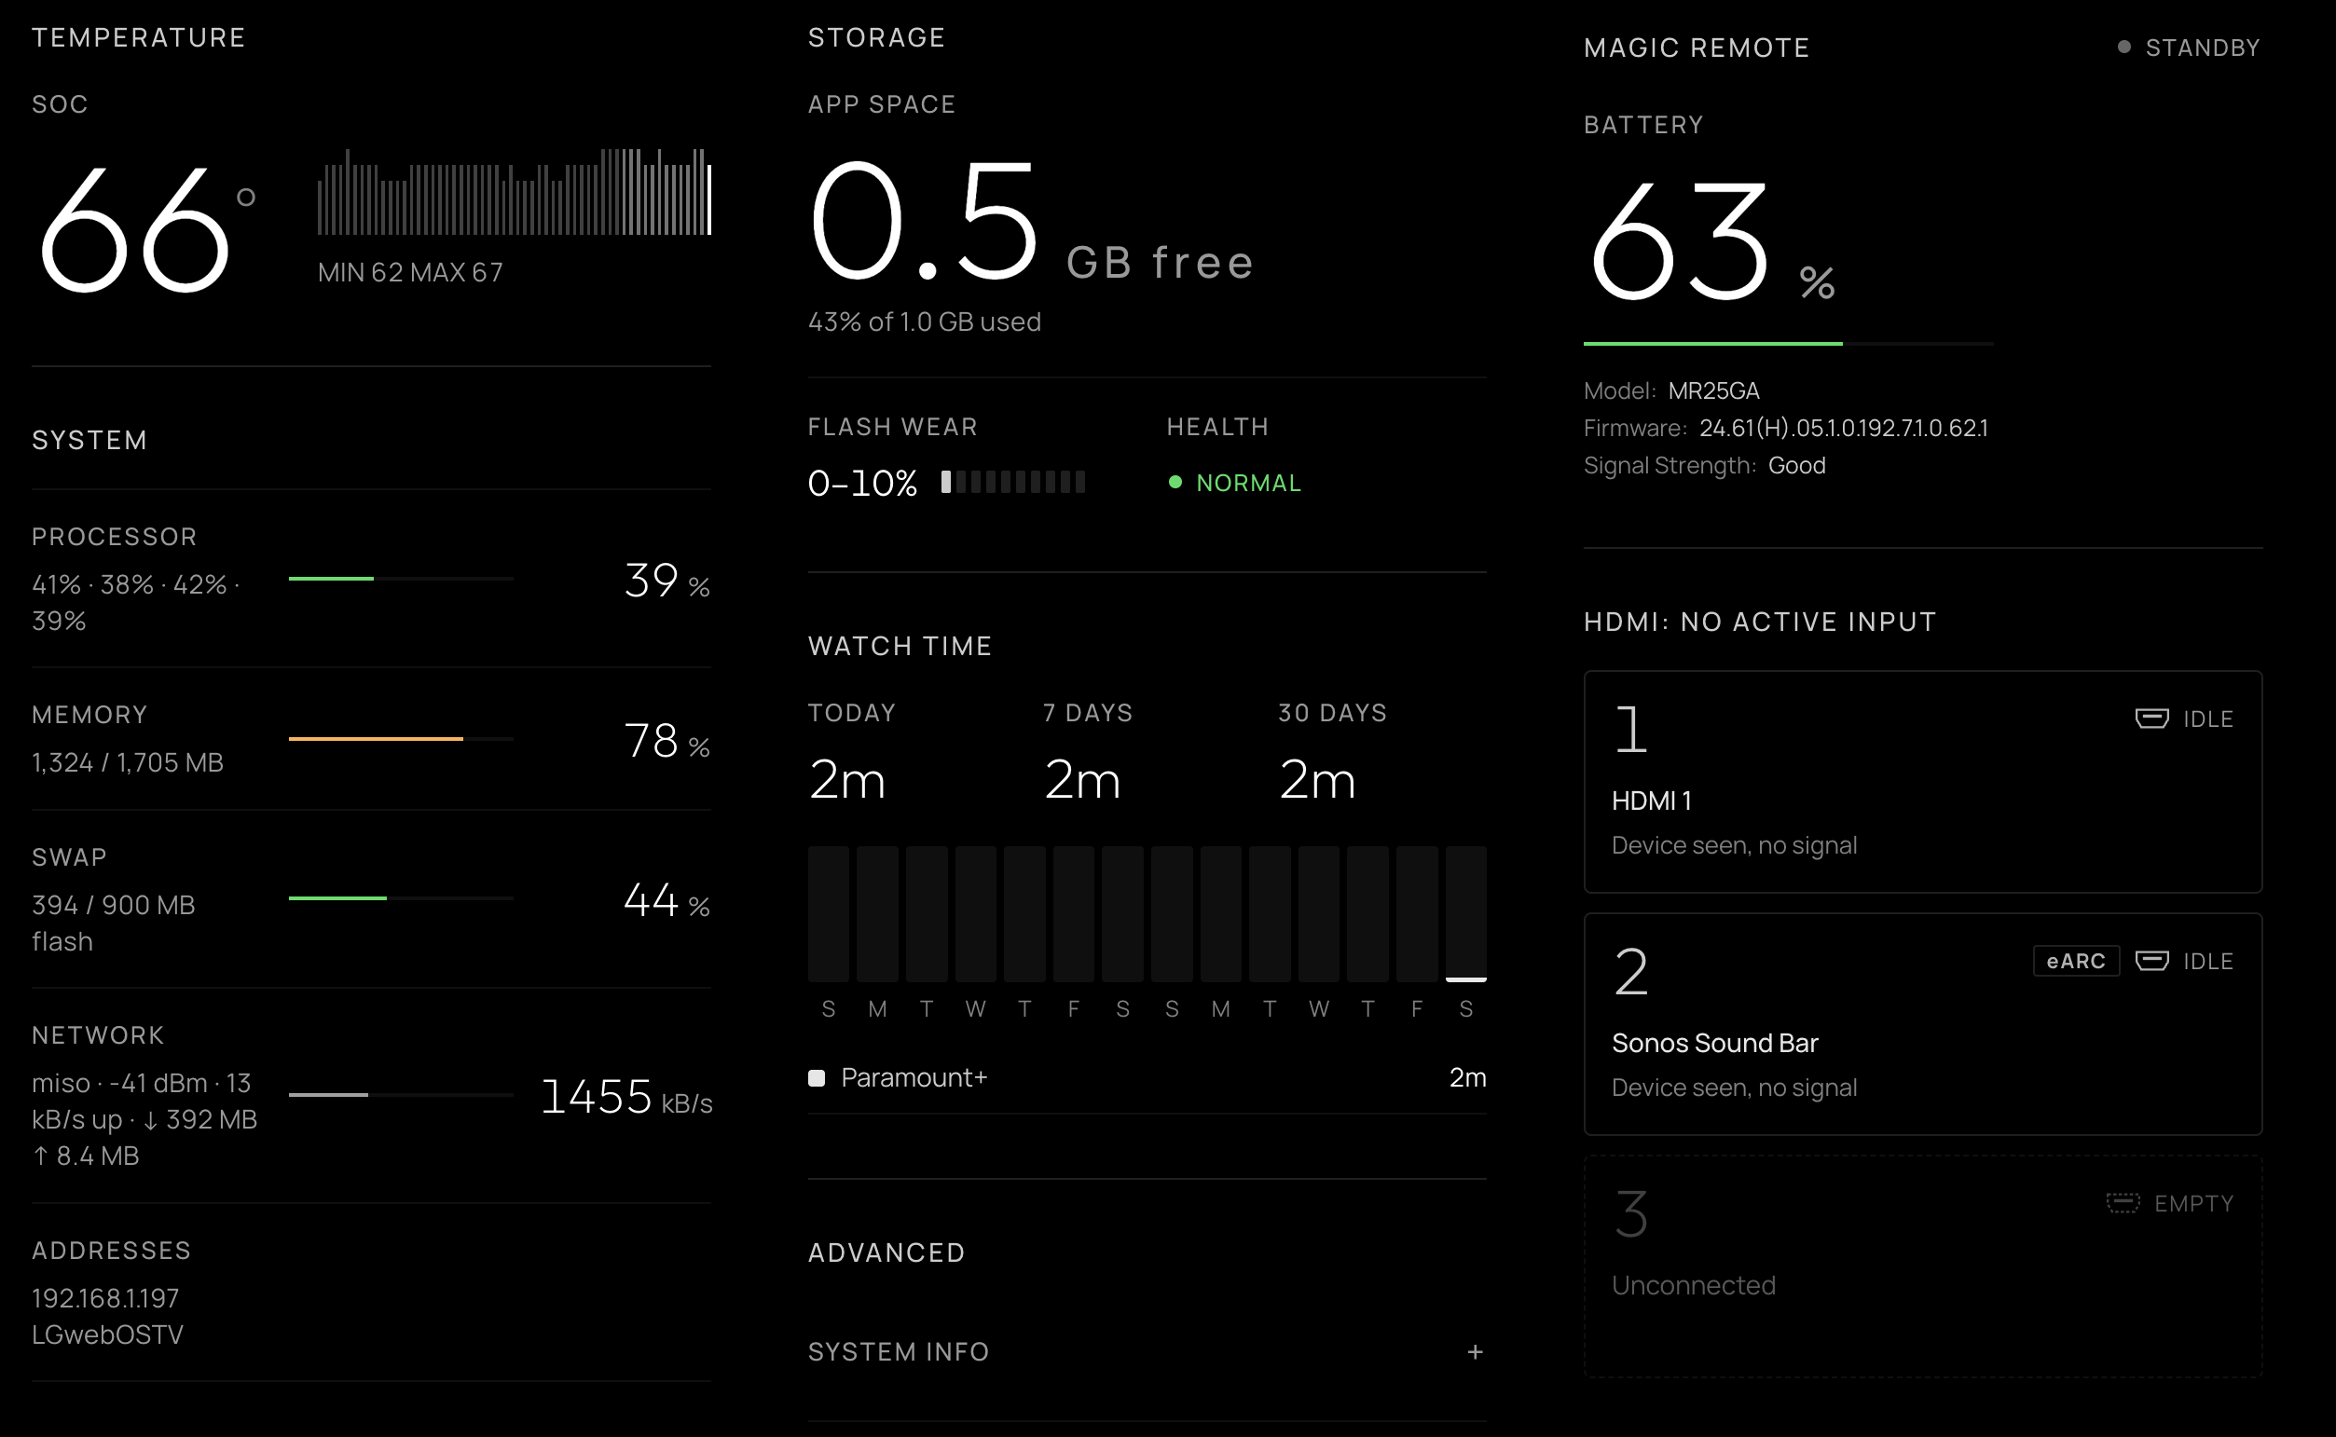The image size is (2336, 1437).
Task: Click the 0.5 GB free value
Action: [1031, 222]
